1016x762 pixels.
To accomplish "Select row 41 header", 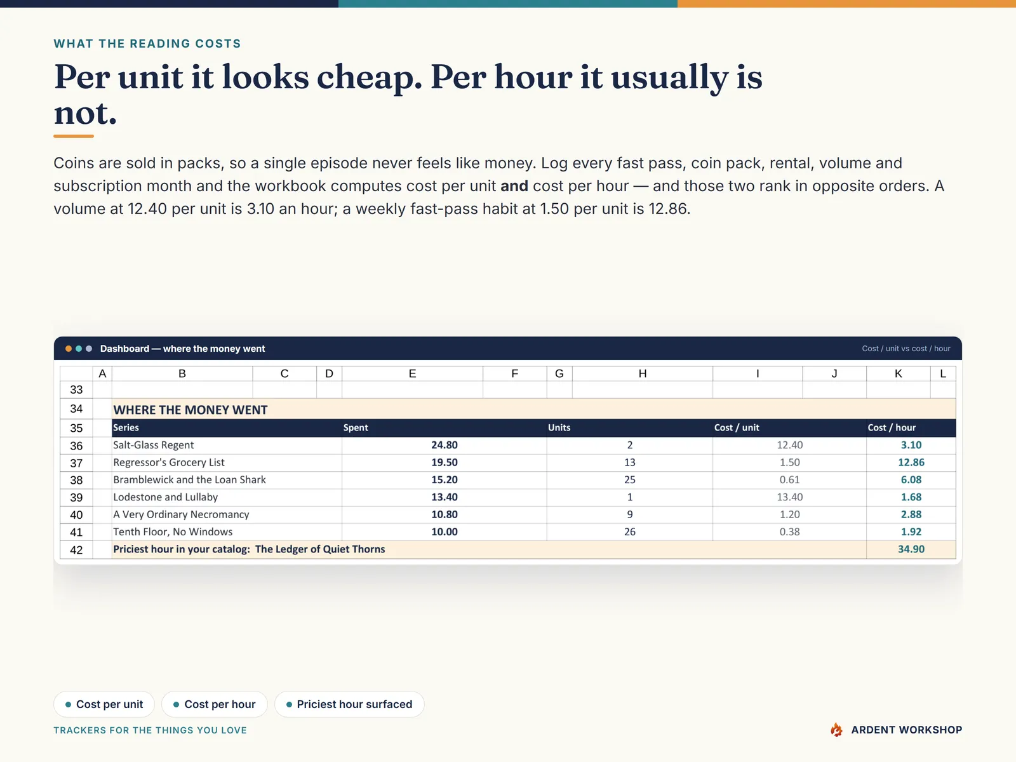I will coord(76,532).
